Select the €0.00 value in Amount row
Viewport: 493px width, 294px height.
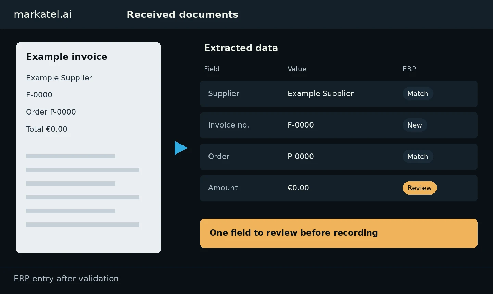[x=298, y=188]
